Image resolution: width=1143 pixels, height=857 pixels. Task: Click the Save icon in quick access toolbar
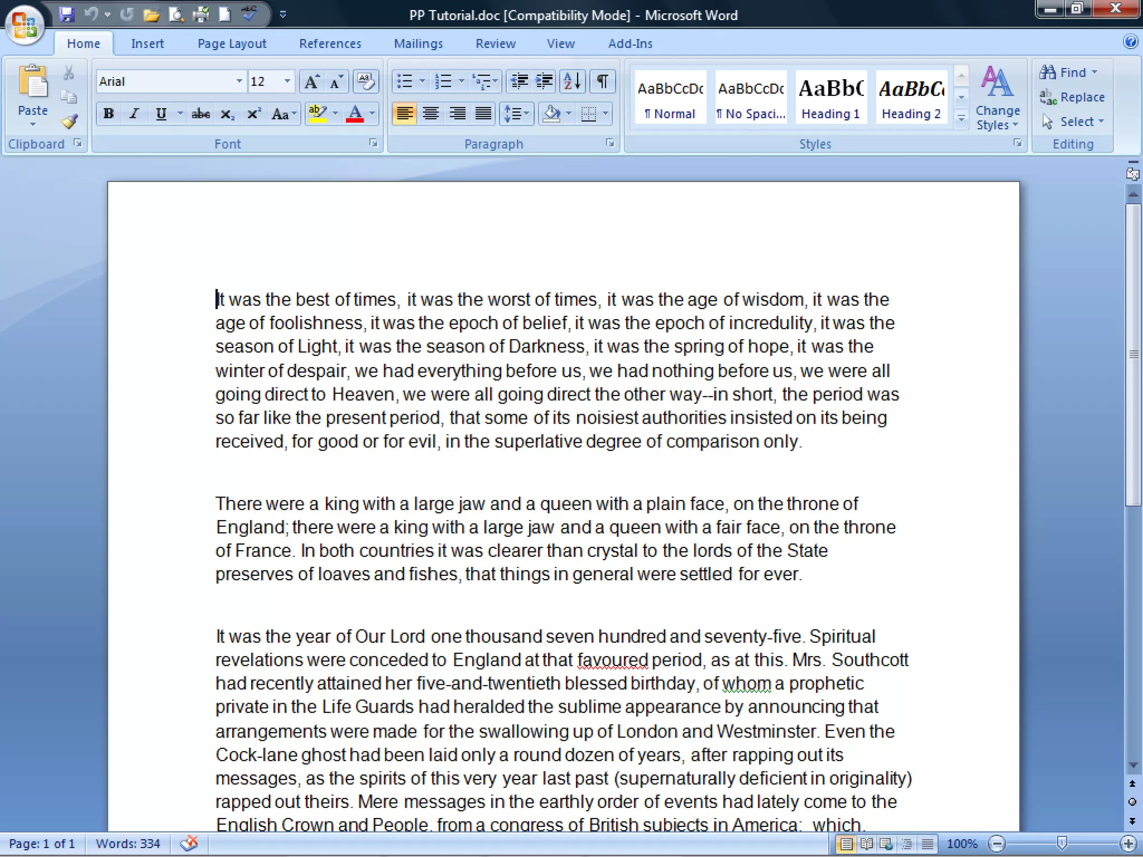coord(66,15)
